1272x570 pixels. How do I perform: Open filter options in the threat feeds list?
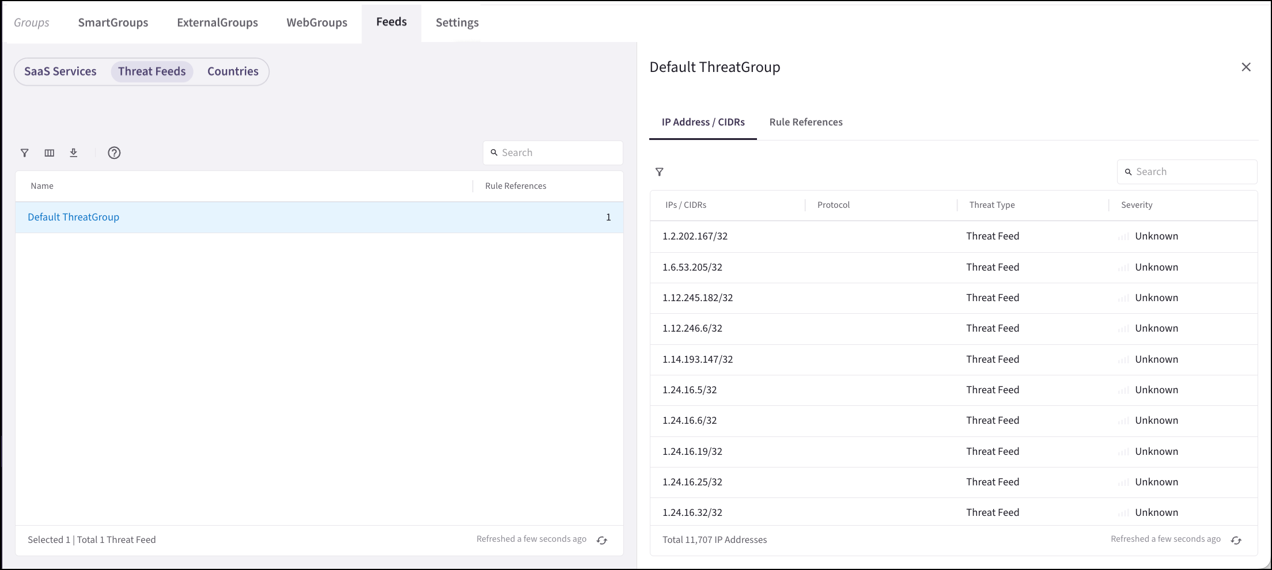[25, 153]
